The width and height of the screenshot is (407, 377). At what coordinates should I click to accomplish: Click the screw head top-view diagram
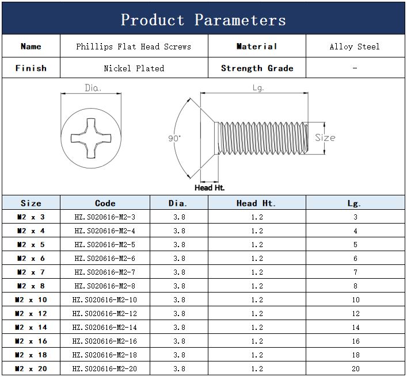(91, 138)
